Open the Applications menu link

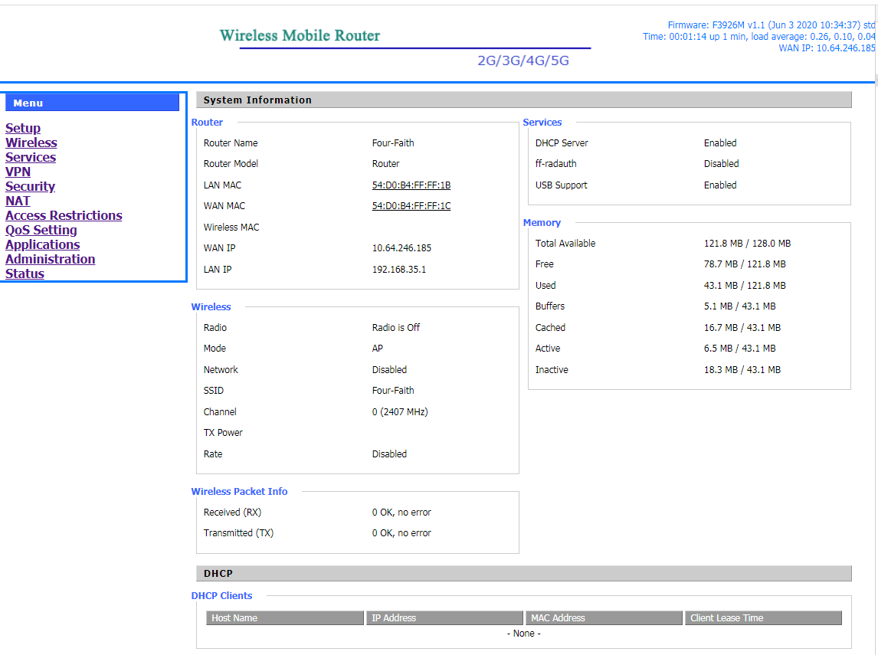tap(42, 244)
